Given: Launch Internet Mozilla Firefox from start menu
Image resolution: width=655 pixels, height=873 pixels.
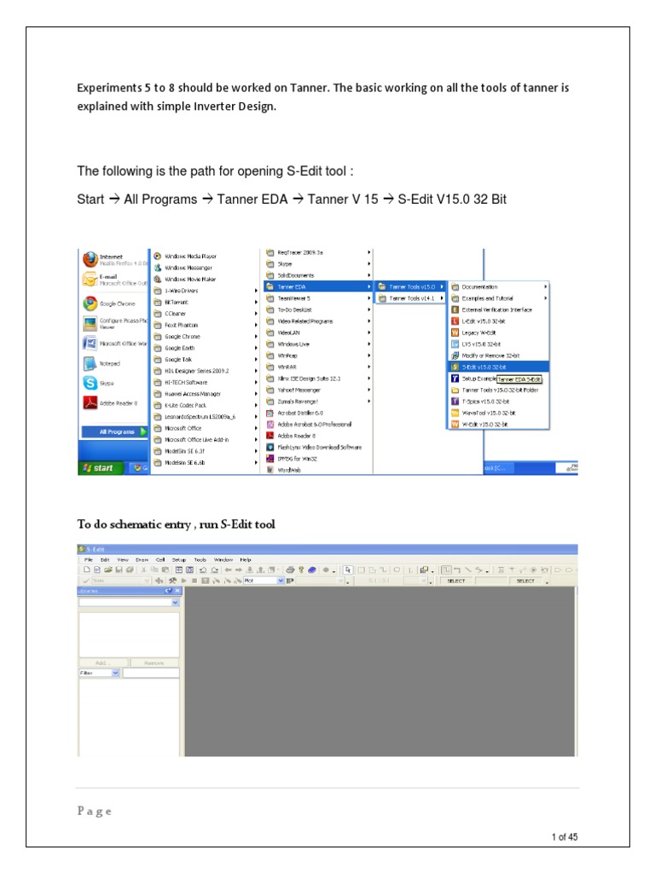Looking at the screenshot, I should point(114,259).
